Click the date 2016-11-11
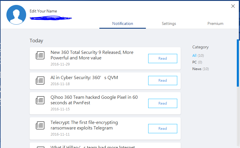240x148 pixels. click(60, 134)
